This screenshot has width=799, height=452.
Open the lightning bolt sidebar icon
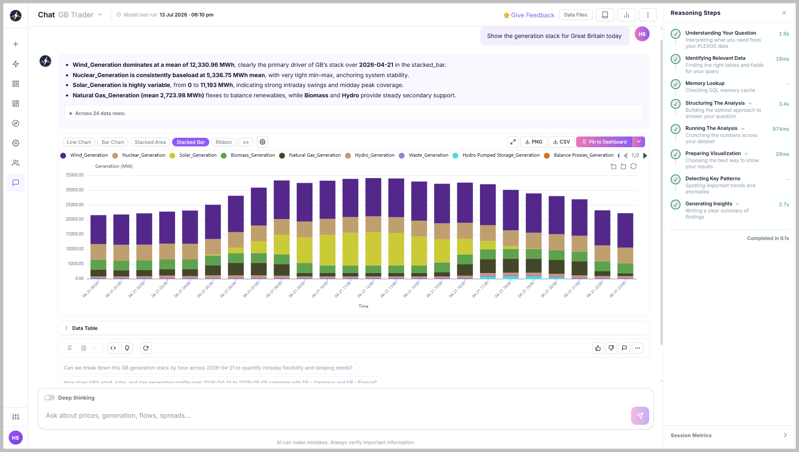(16, 64)
